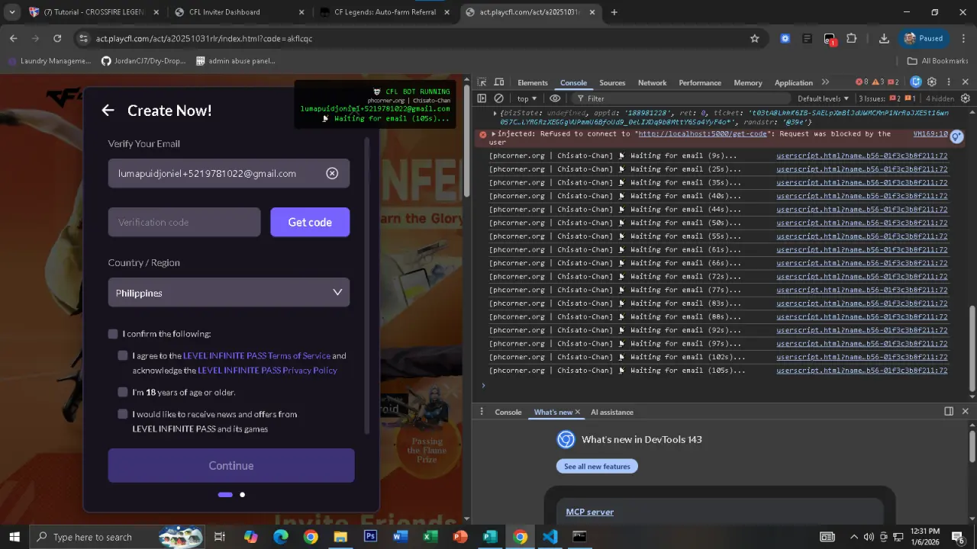Switch to AI assistance drawer tab
The height and width of the screenshot is (549, 977).
pyautogui.click(x=612, y=412)
